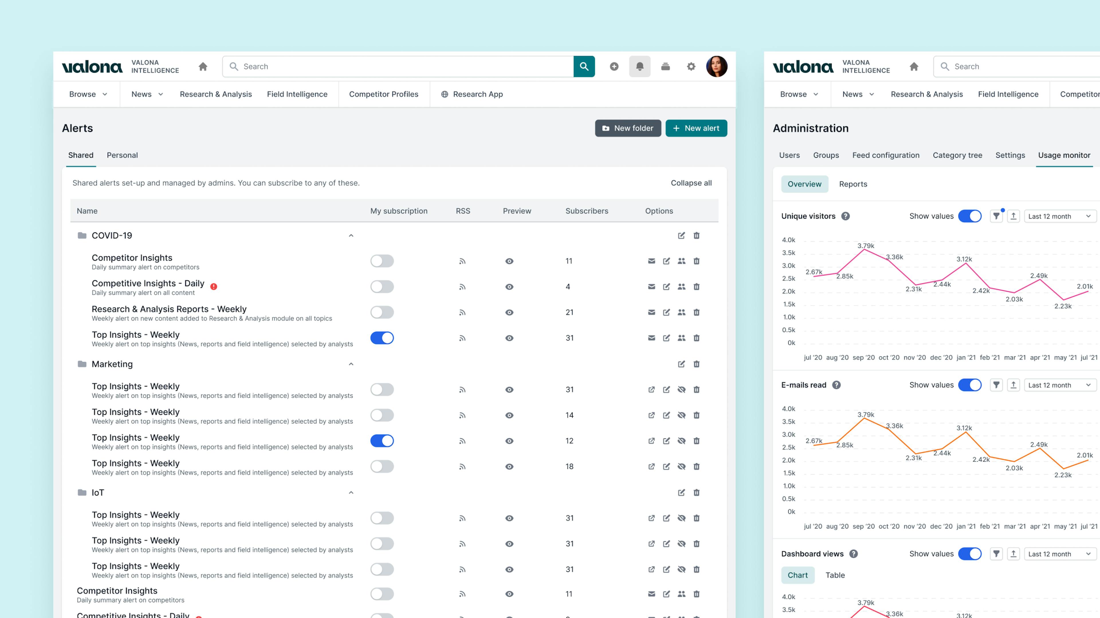Open the Browse dropdown in the Administration window
1100x618 pixels.
pos(799,94)
